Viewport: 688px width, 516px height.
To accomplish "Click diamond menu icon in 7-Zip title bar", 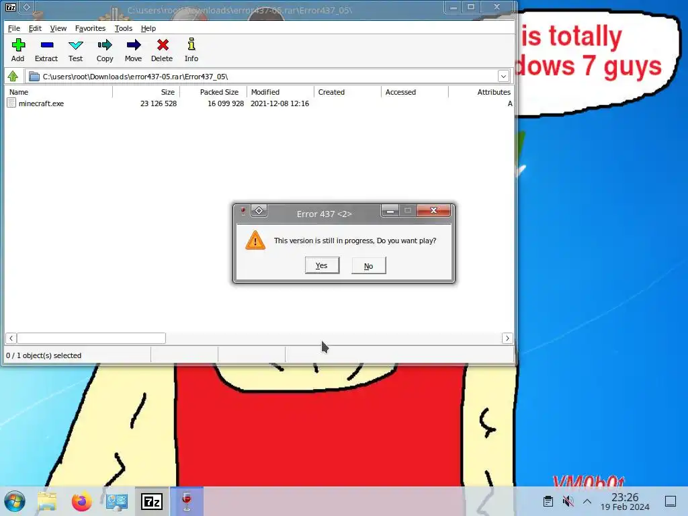I will point(26,7).
